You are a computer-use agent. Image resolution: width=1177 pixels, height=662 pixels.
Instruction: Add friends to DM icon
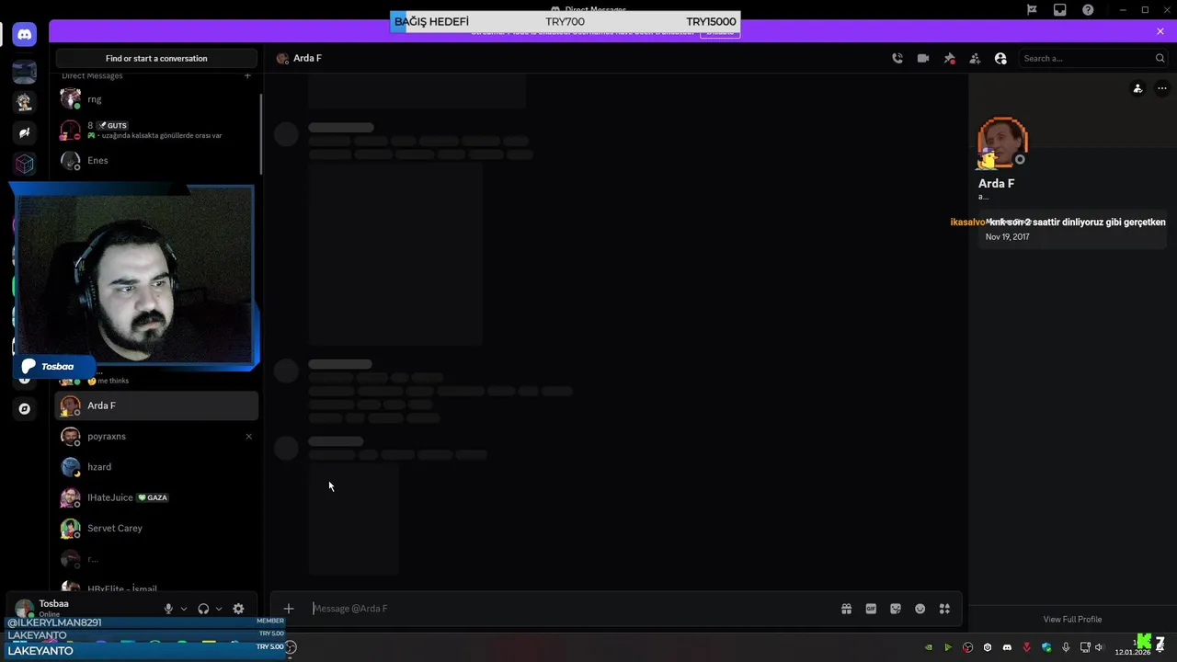coord(975,58)
